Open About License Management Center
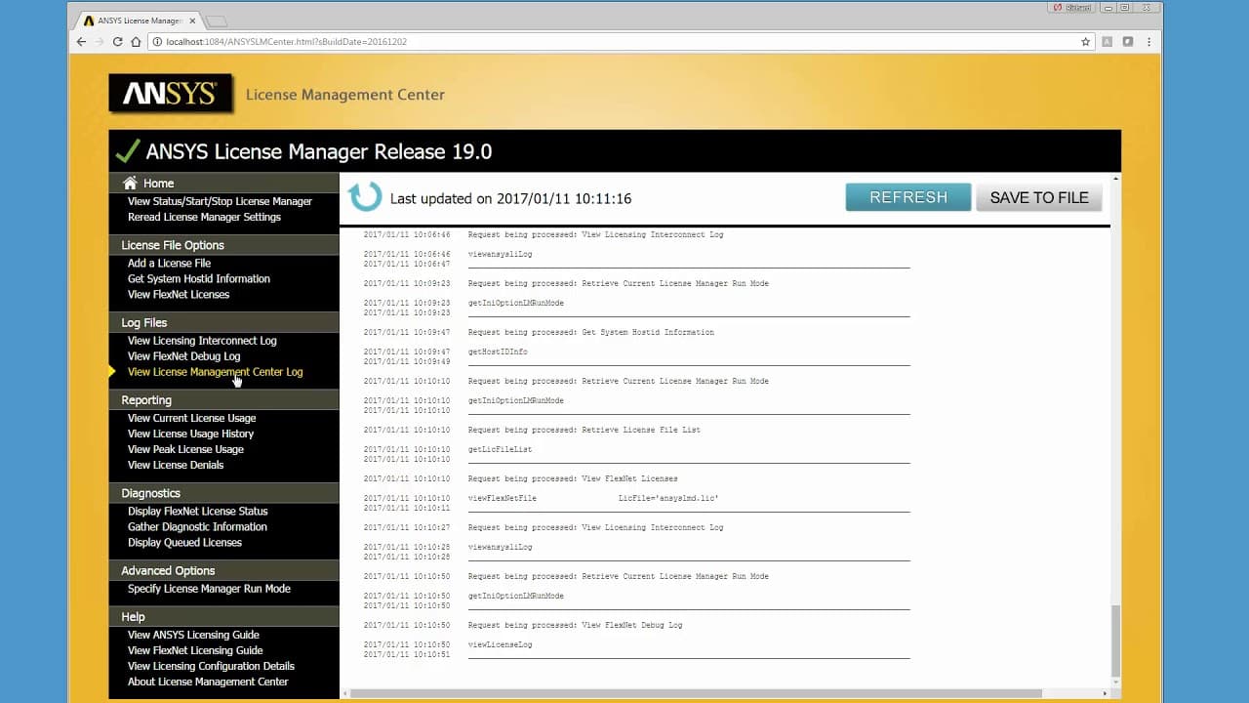The image size is (1249, 703). [x=208, y=682]
